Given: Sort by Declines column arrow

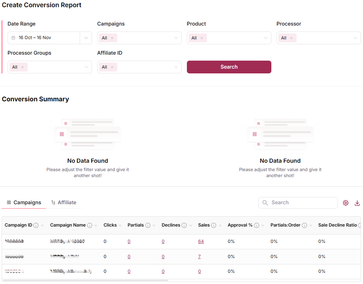Looking at the screenshot, I should pyautogui.click(x=190, y=226).
